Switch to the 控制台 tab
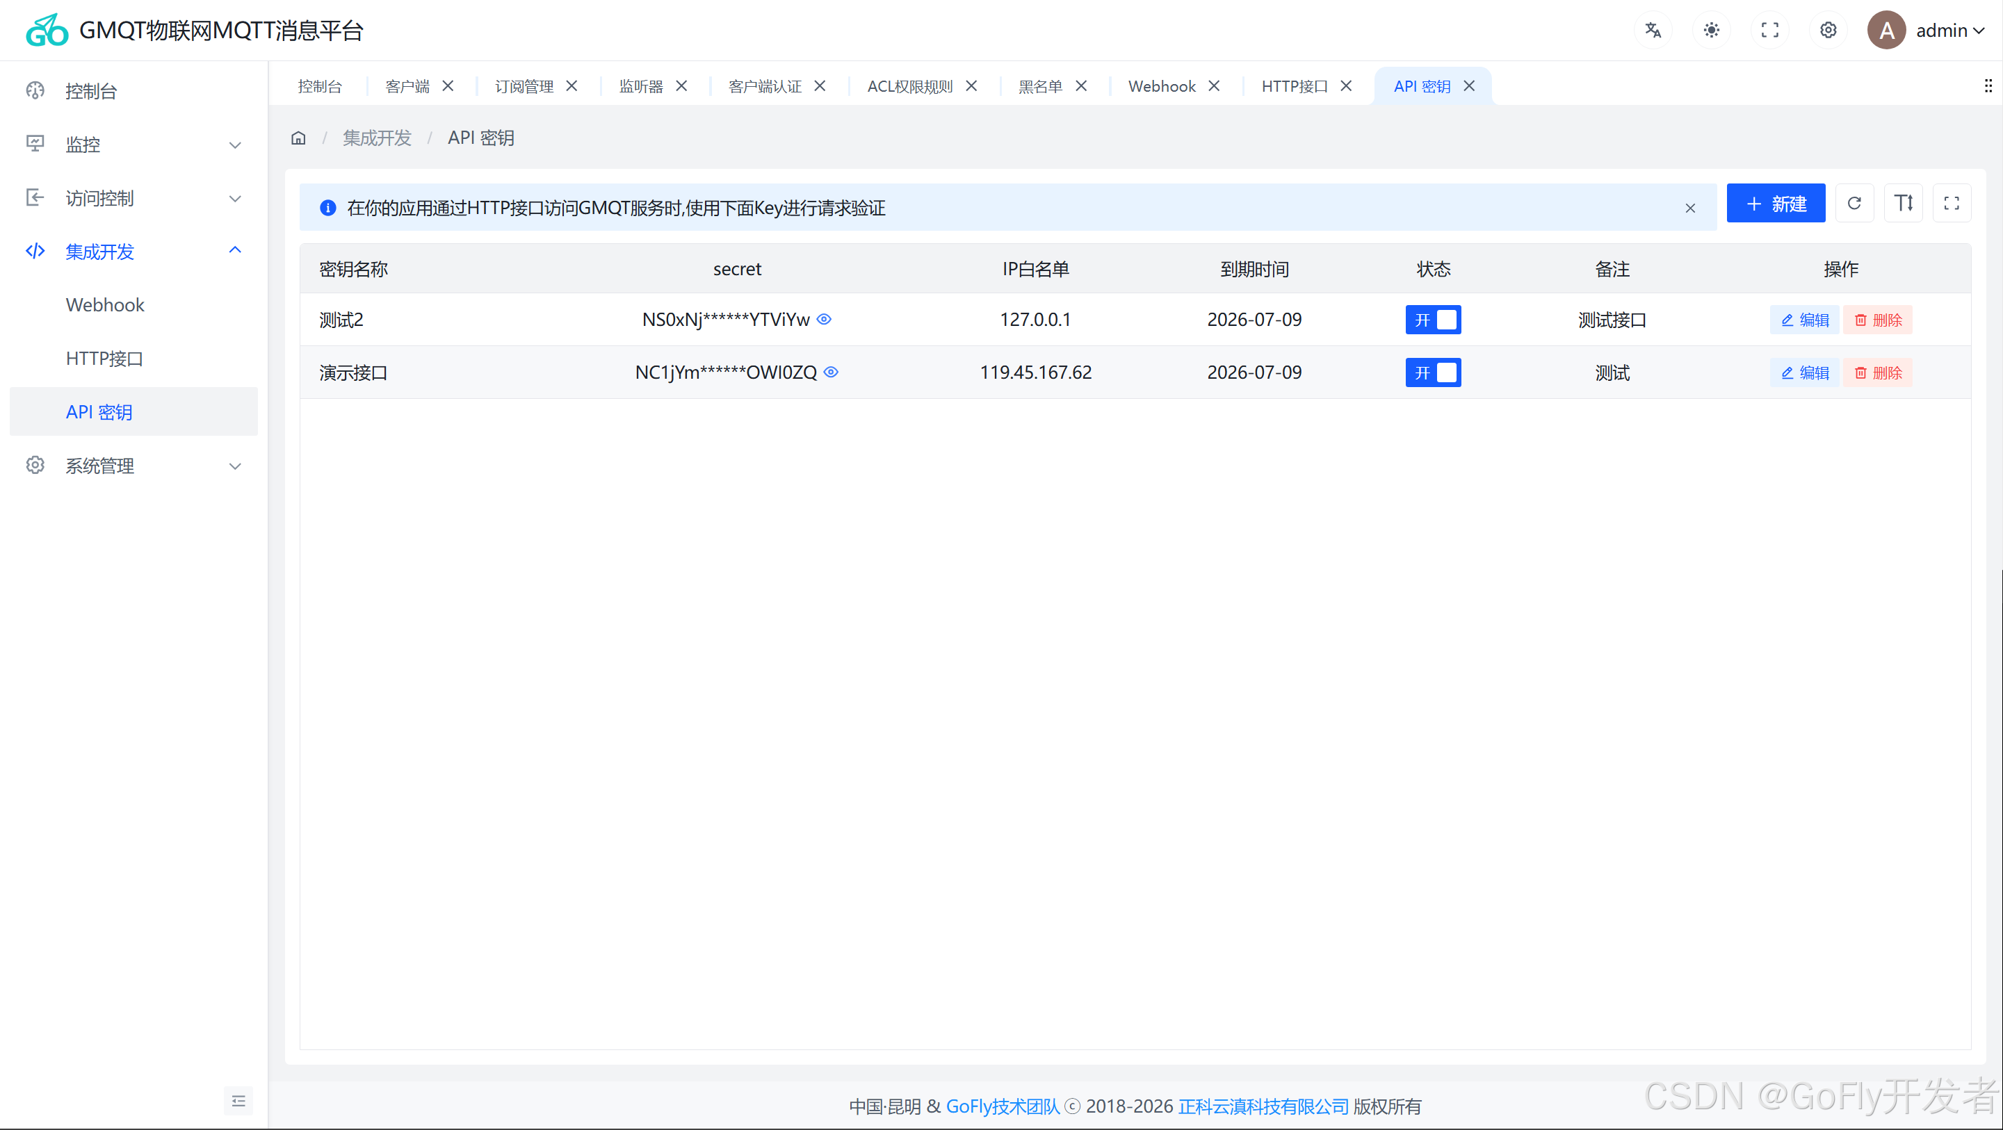Screen dimensions: 2003x1130 click(320, 86)
